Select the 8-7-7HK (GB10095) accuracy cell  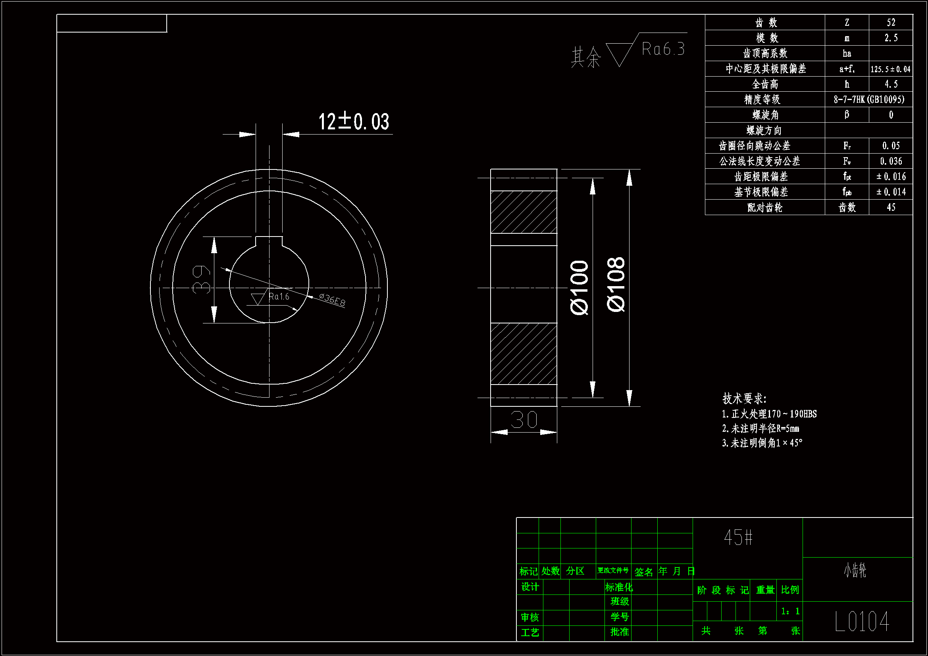coord(868,100)
